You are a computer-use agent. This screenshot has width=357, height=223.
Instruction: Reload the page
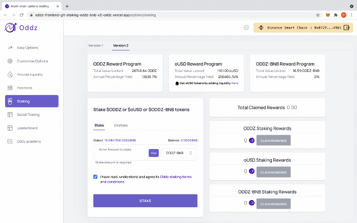pyautogui.click(x=21, y=15)
